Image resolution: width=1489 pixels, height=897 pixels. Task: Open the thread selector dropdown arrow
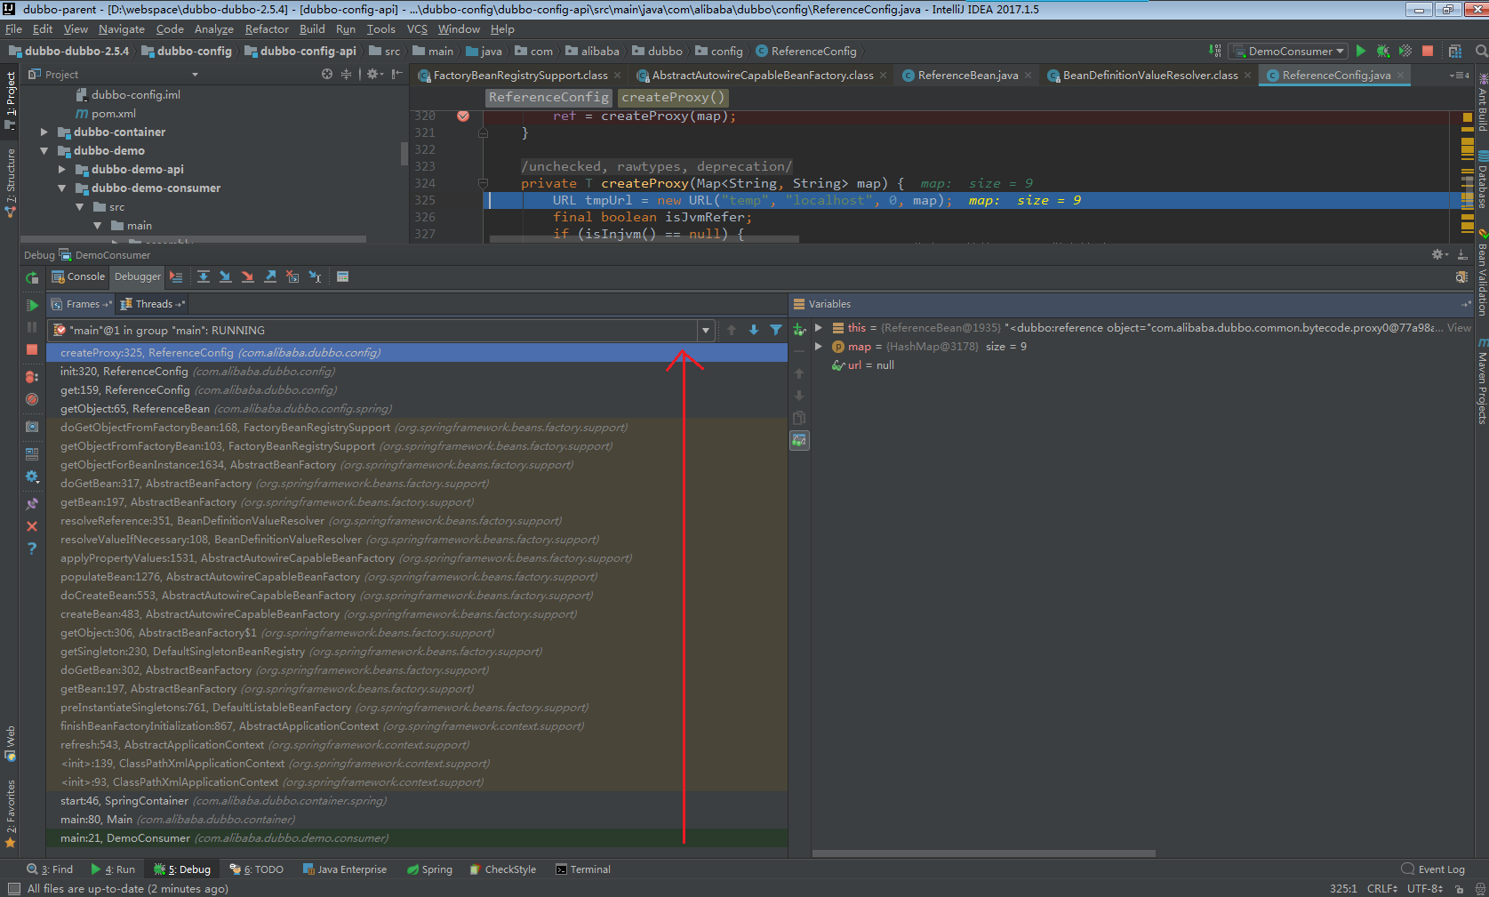click(x=706, y=331)
